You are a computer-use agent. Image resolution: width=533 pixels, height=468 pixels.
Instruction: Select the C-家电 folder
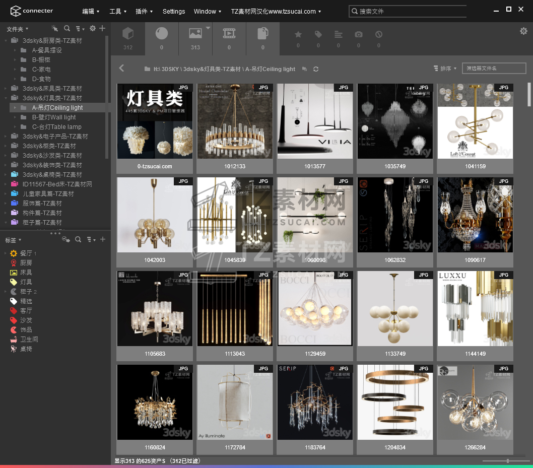coord(41,70)
